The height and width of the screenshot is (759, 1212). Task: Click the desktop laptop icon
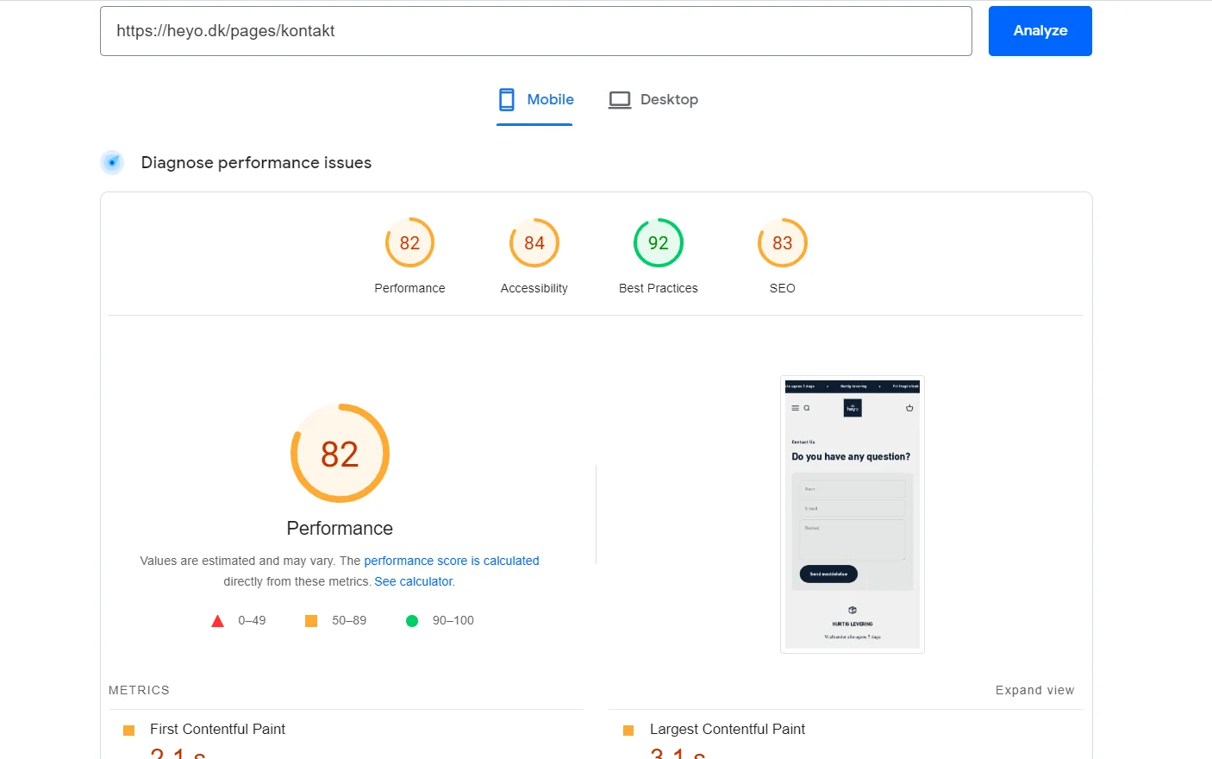[x=620, y=100]
